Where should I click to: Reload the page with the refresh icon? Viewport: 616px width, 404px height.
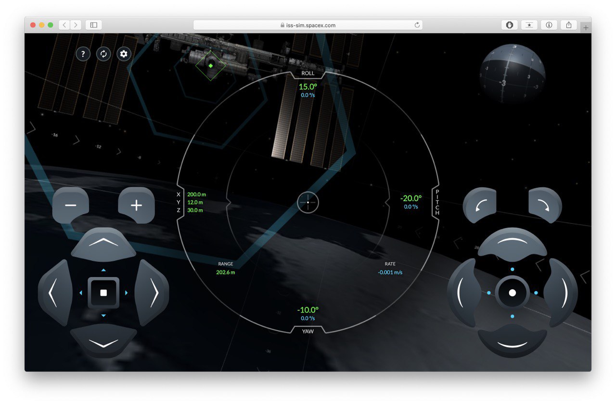pyautogui.click(x=417, y=25)
